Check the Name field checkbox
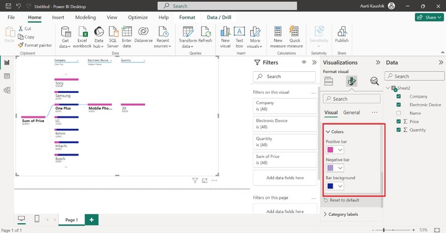This screenshot has height=233, width=446. click(398, 113)
